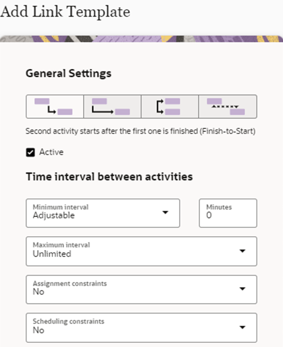
Task: Click the Time interval between activities heading
Action: coord(109,177)
